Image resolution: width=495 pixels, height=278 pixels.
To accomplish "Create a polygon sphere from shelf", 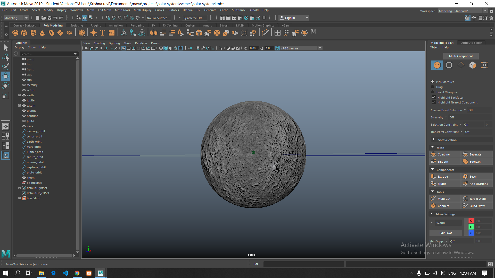I will pyautogui.click(x=15, y=33).
